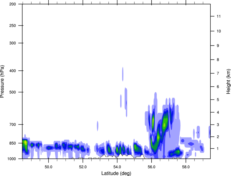Select the 200 pressure tick label
231x176 pixels.
[x=13, y=4]
